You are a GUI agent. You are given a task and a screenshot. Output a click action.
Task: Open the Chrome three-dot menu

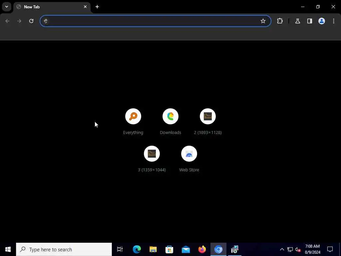[334, 21]
